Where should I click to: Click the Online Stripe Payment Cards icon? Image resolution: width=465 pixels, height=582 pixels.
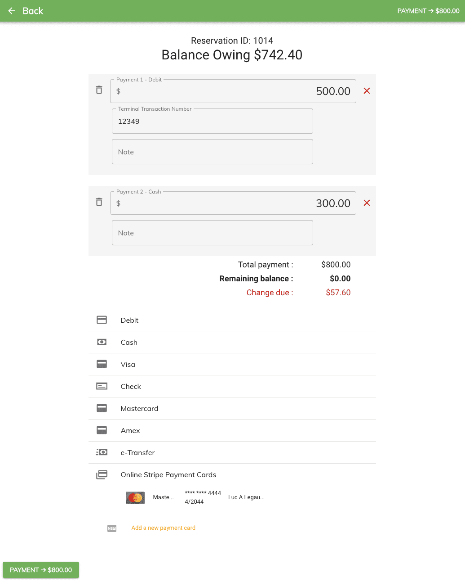(102, 474)
